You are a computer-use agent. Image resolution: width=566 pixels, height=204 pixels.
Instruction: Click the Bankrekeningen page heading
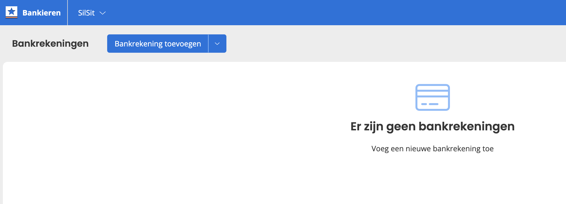(50, 44)
